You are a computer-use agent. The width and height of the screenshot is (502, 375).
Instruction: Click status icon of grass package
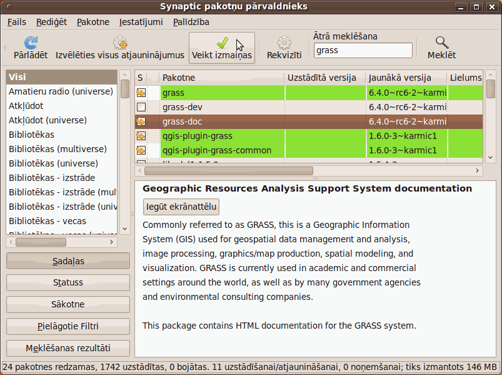141,93
